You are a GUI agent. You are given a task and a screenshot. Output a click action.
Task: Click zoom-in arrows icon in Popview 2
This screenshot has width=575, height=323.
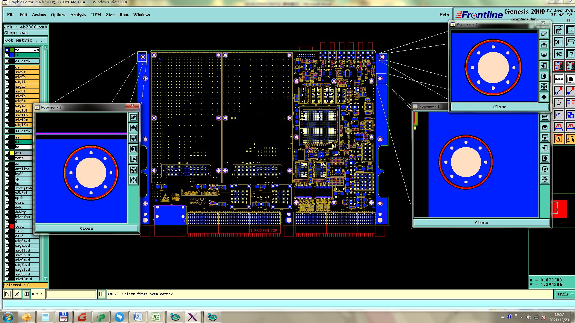tap(544, 87)
